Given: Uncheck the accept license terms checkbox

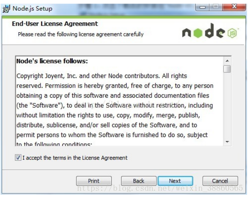Looking at the screenshot, I should (18, 158).
